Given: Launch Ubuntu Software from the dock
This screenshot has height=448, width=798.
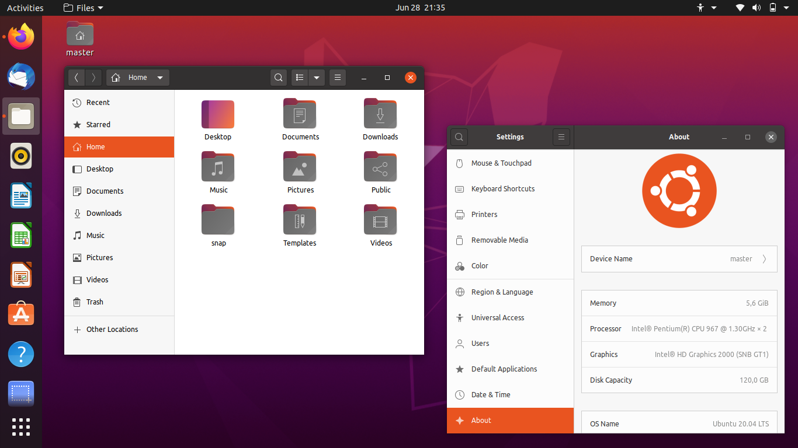Looking at the screenshot, I should [21, 314].
